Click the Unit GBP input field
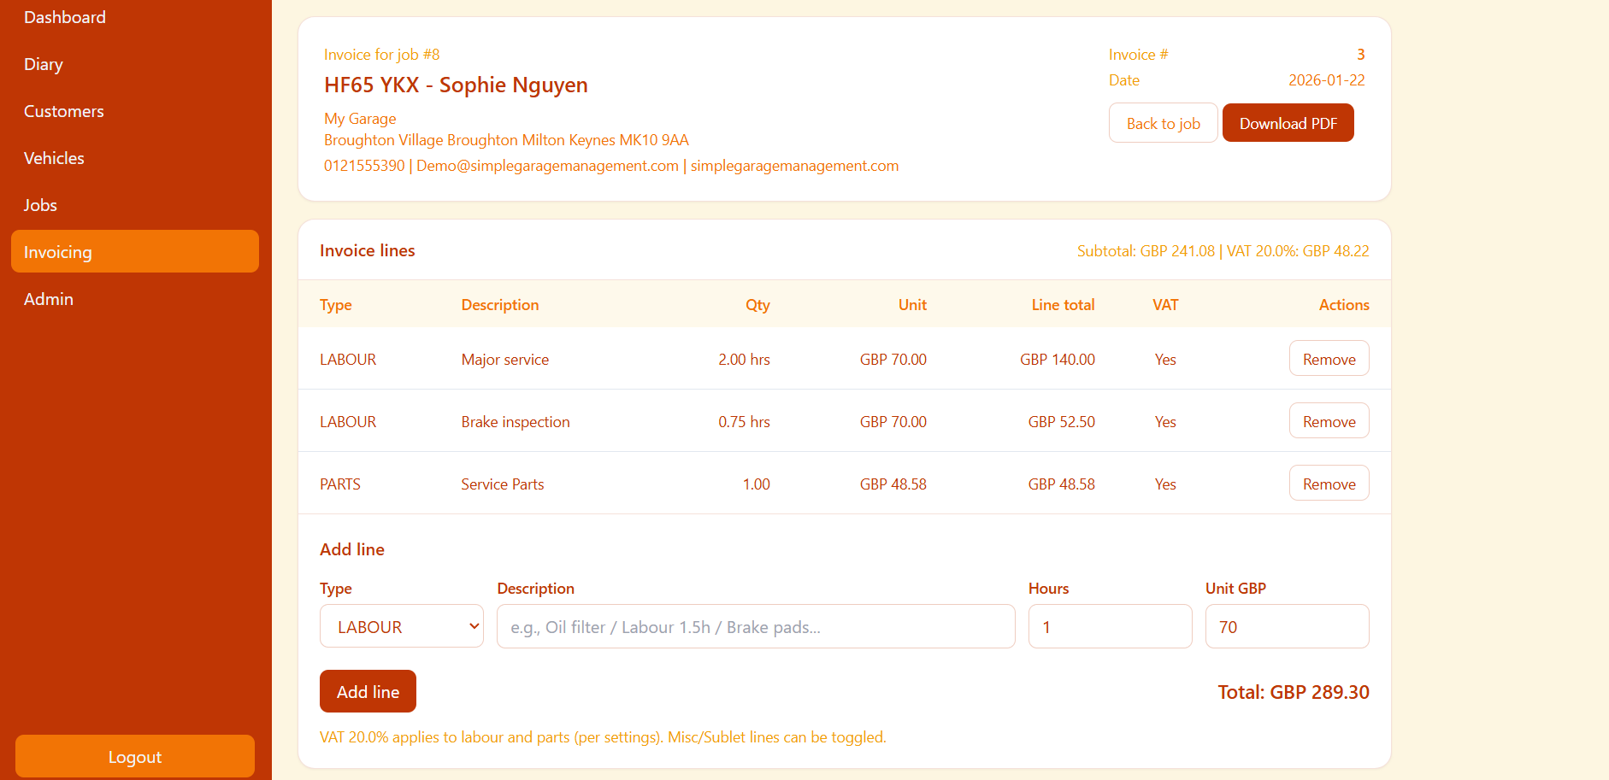This screenshot has width=1609, height=780. [x=1287, y=626]
